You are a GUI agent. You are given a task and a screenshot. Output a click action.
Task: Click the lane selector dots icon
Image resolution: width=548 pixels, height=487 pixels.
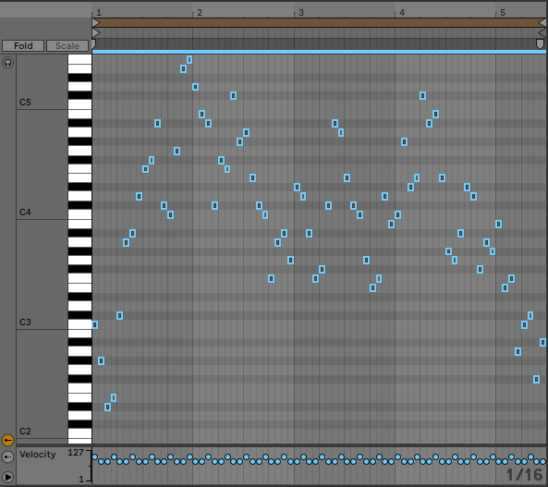(x=7, y=457)
